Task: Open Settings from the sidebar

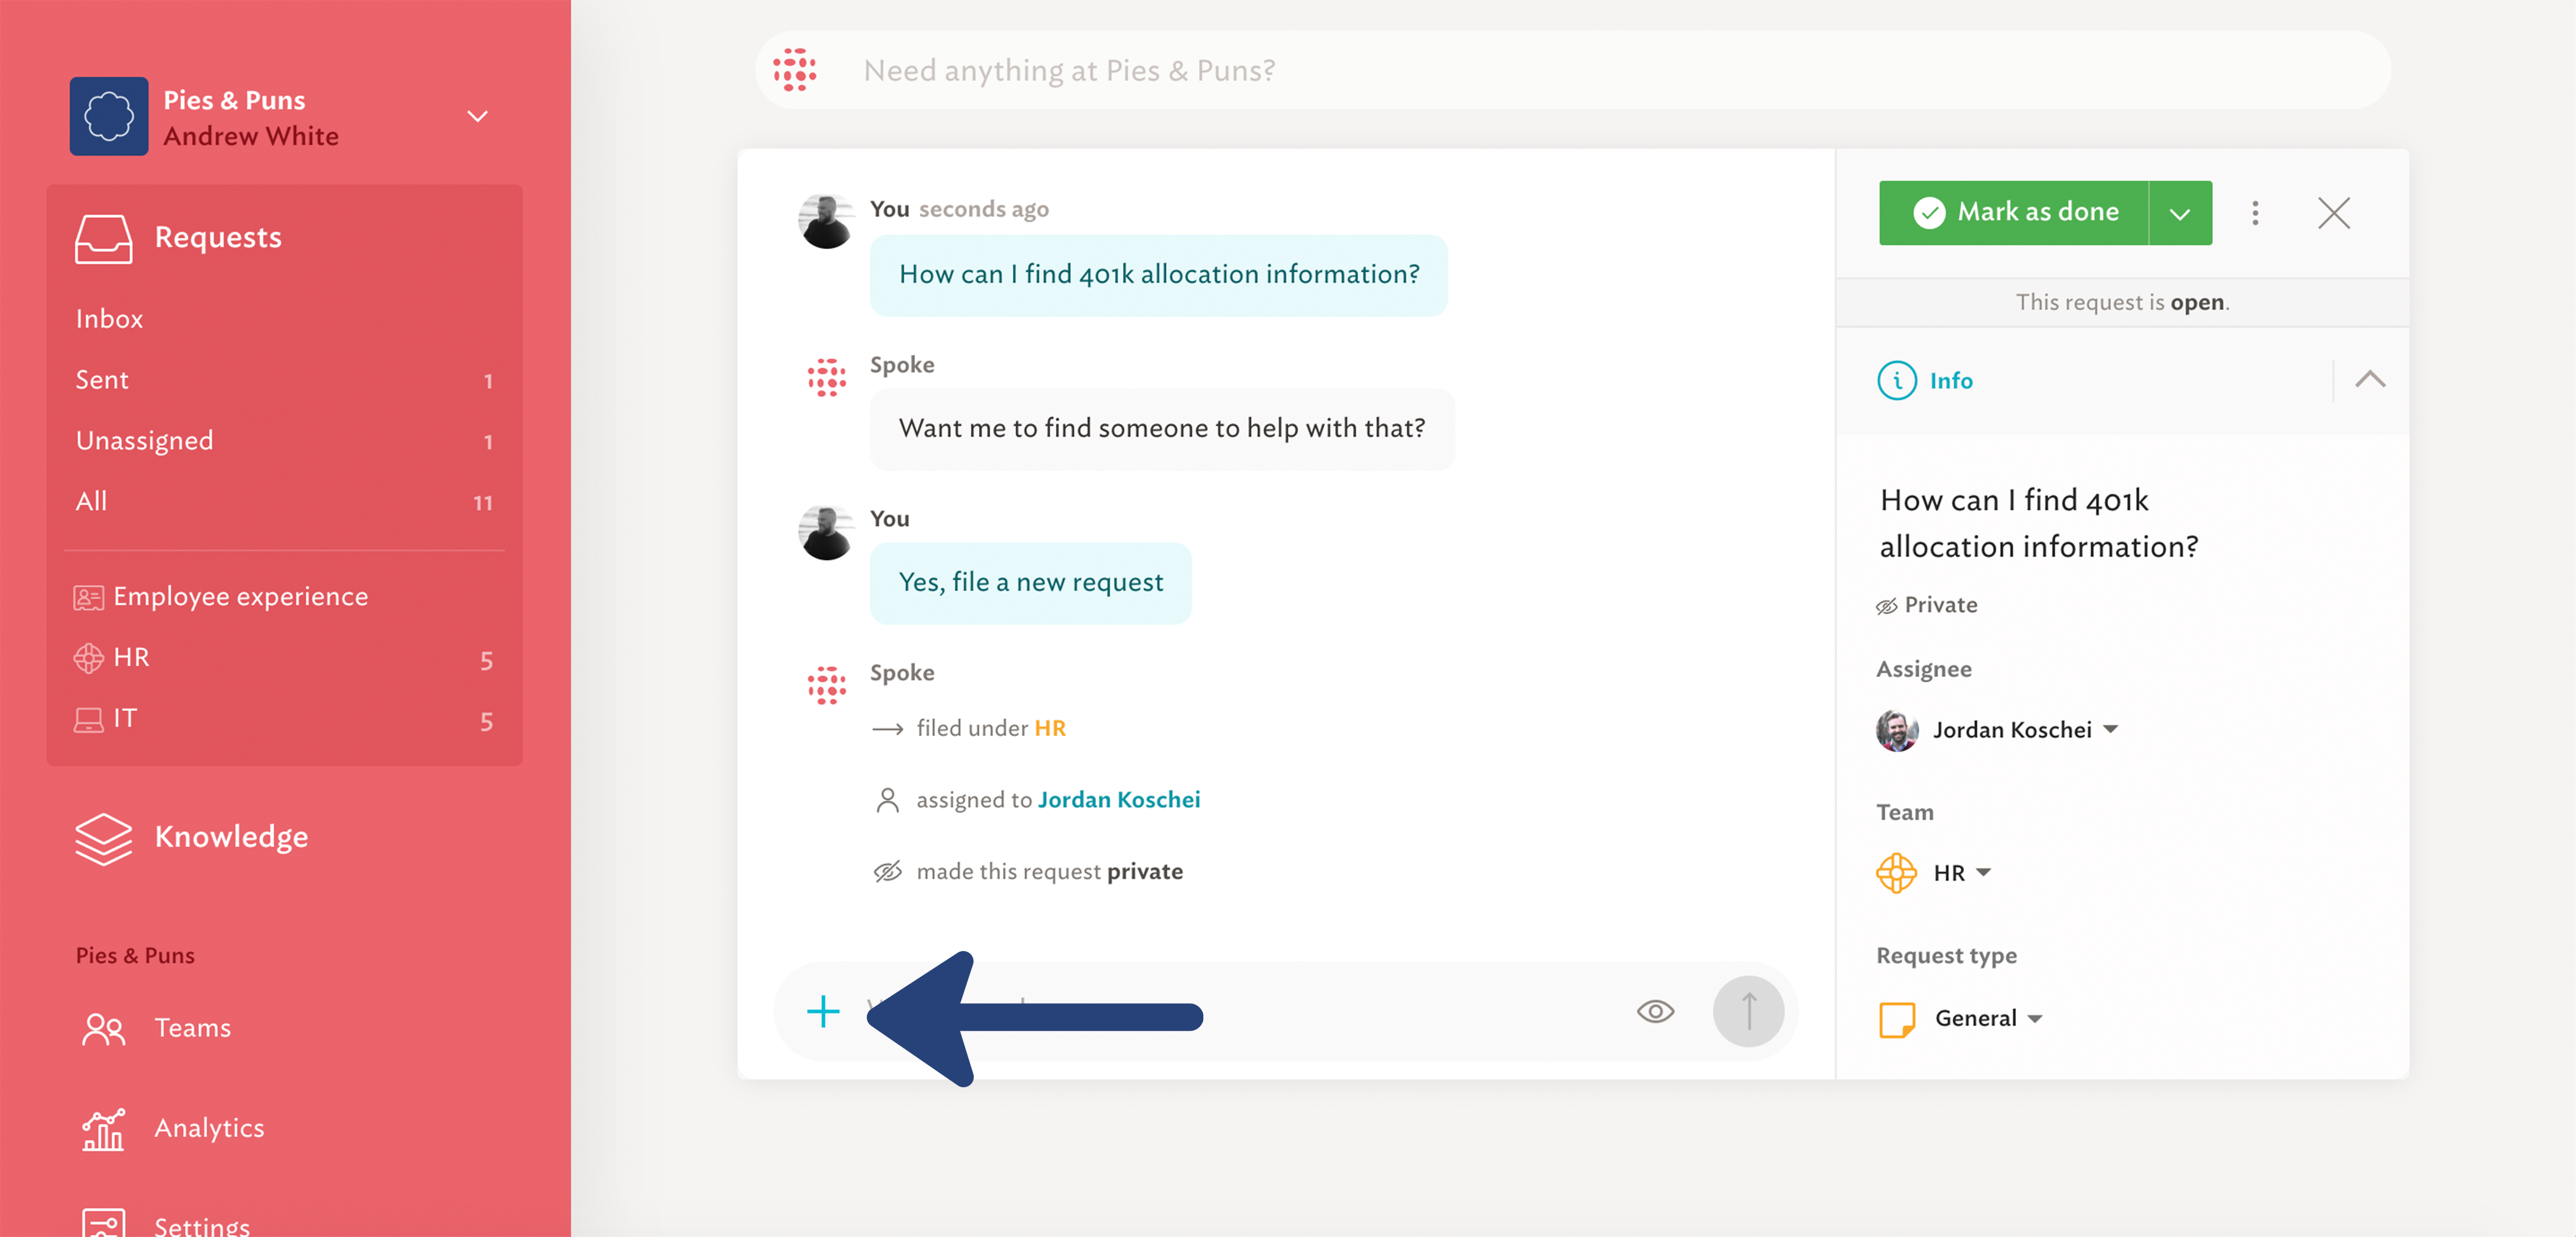Action: 201,1226
